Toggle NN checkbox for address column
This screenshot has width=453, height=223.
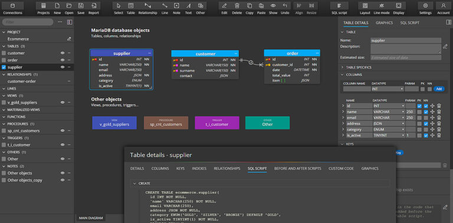(425, 124)
